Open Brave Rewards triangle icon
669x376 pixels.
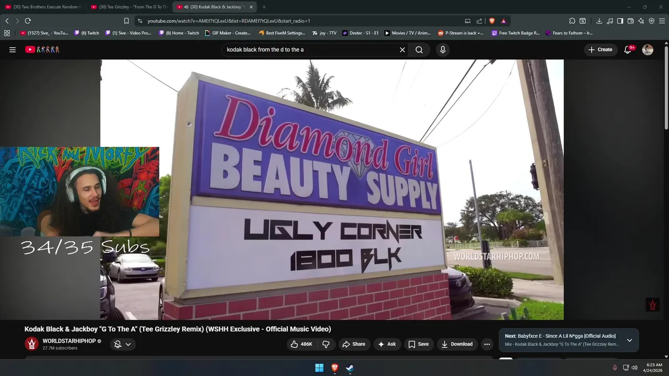[x=503, y=21]
